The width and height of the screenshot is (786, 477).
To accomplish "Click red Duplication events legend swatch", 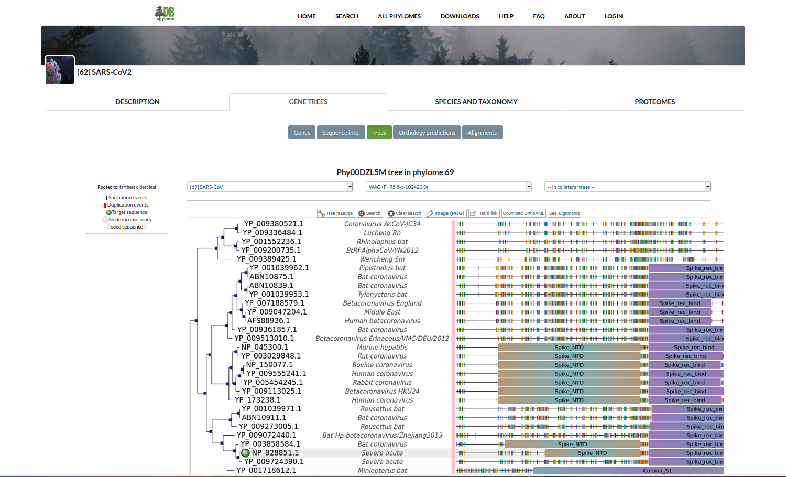I will coord(105,205).
